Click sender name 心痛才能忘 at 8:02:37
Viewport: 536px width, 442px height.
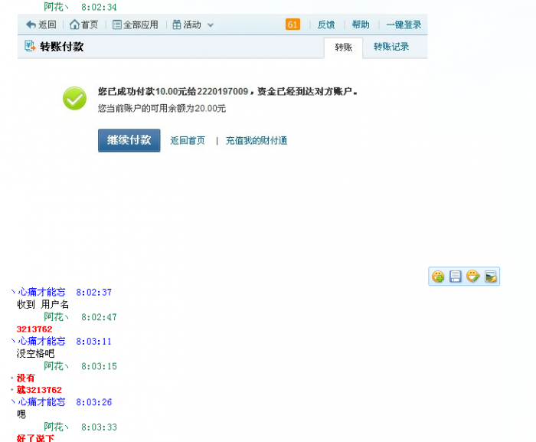click(41, 292)
